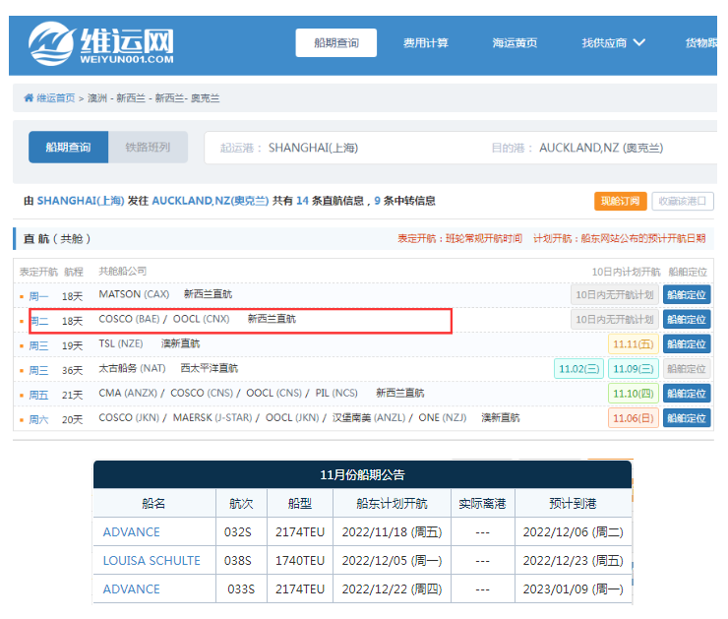Click the 11.02(三) sailing date badge
Image resolution: width=728 pixels, height=619 pixels.
click(x=579, y=369)
